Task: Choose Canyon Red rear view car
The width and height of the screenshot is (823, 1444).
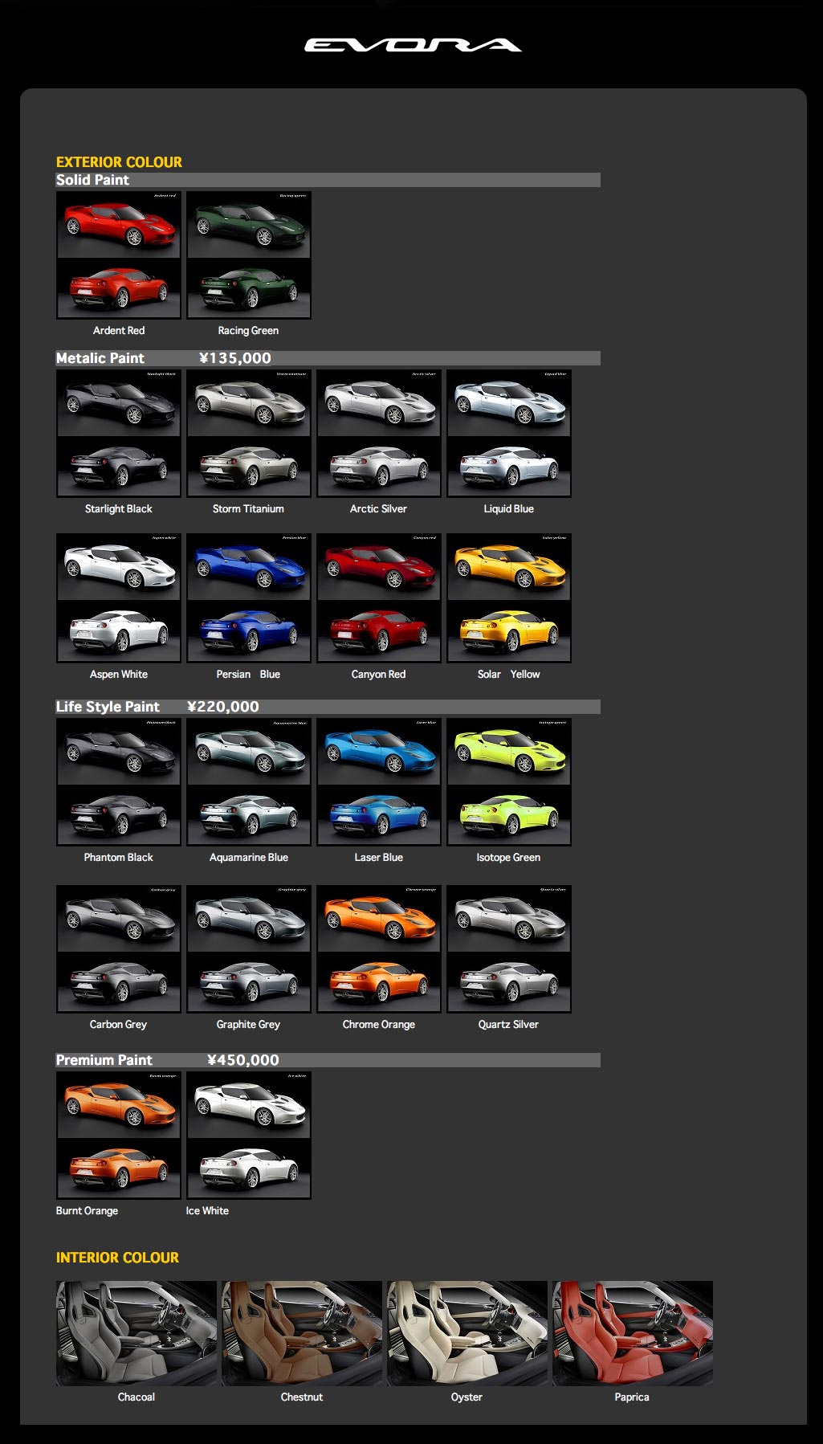Action: 379,631
